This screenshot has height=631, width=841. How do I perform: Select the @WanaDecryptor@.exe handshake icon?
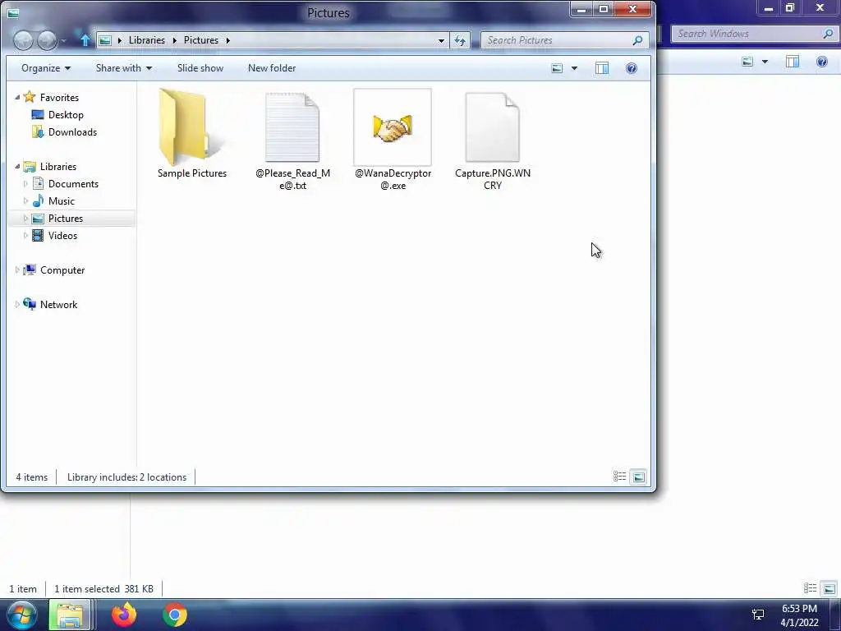[393, 129]
